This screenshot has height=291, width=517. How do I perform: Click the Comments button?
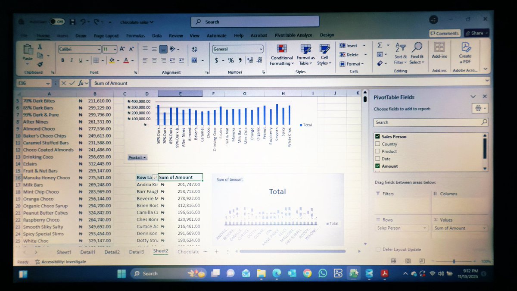tap(445, 33)
